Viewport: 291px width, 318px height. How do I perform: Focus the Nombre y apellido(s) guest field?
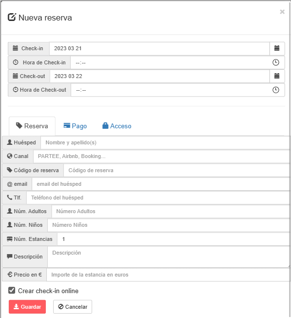(x=165, y=142)
